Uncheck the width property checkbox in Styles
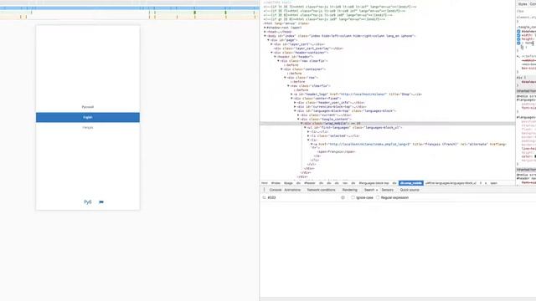 coord(518,35)
